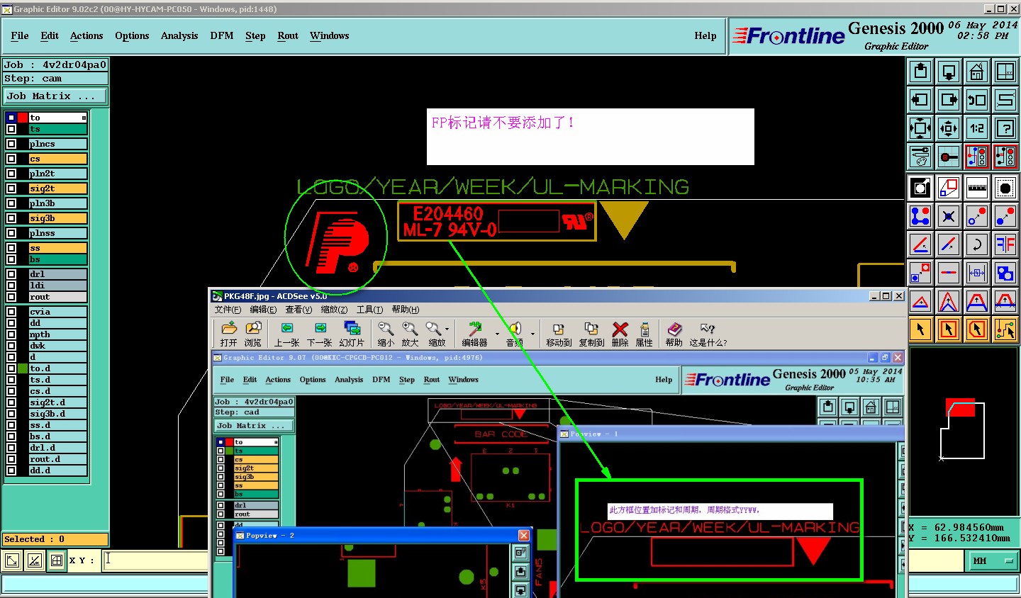This screenshot has width=1021, height=598.
Task: Toggle display checkbox for layer mpth
Action: tap(11, 334)
